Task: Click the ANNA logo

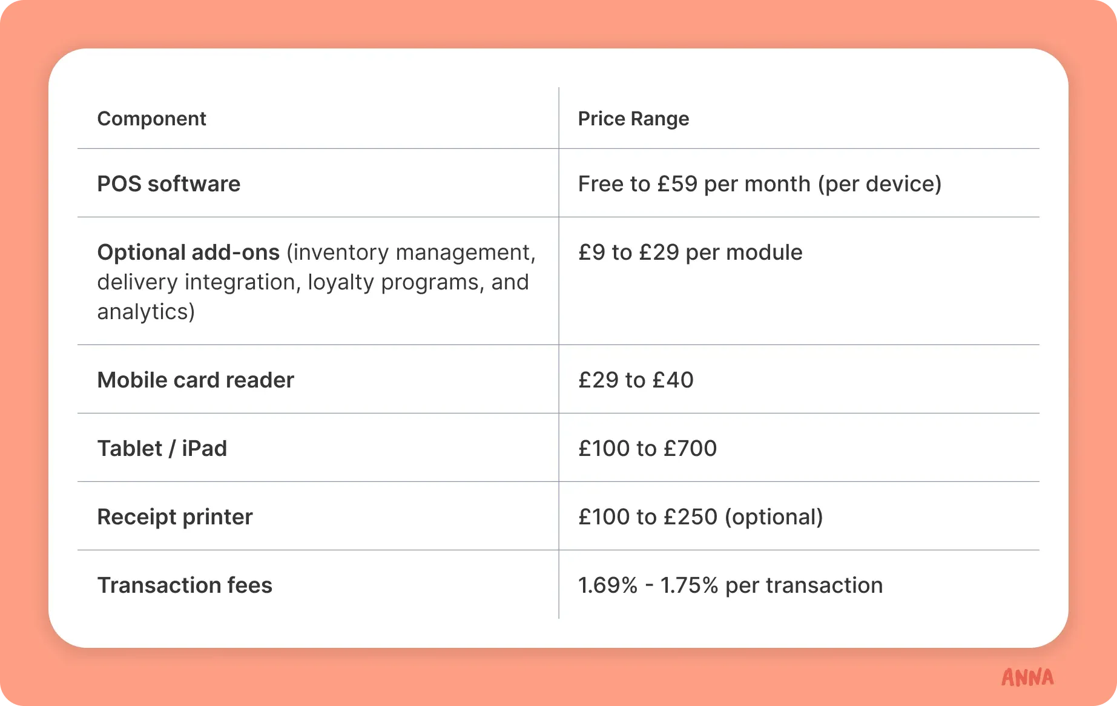Action: pos(1027,677)
